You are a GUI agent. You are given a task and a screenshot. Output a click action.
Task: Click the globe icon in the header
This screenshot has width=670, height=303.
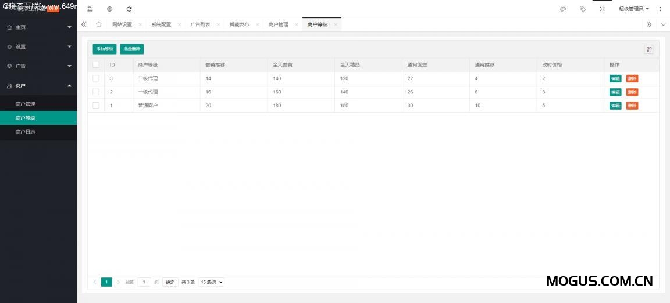click(109, 9)
